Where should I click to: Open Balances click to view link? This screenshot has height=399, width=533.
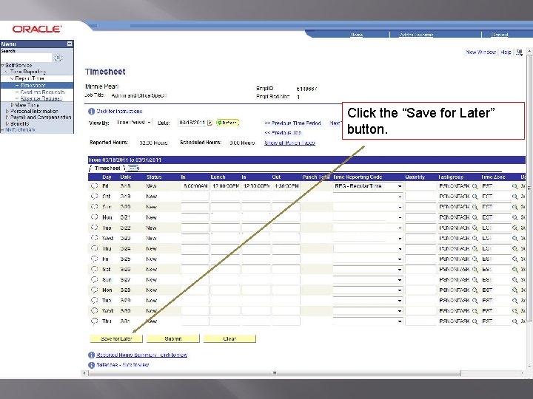(123, 365)
